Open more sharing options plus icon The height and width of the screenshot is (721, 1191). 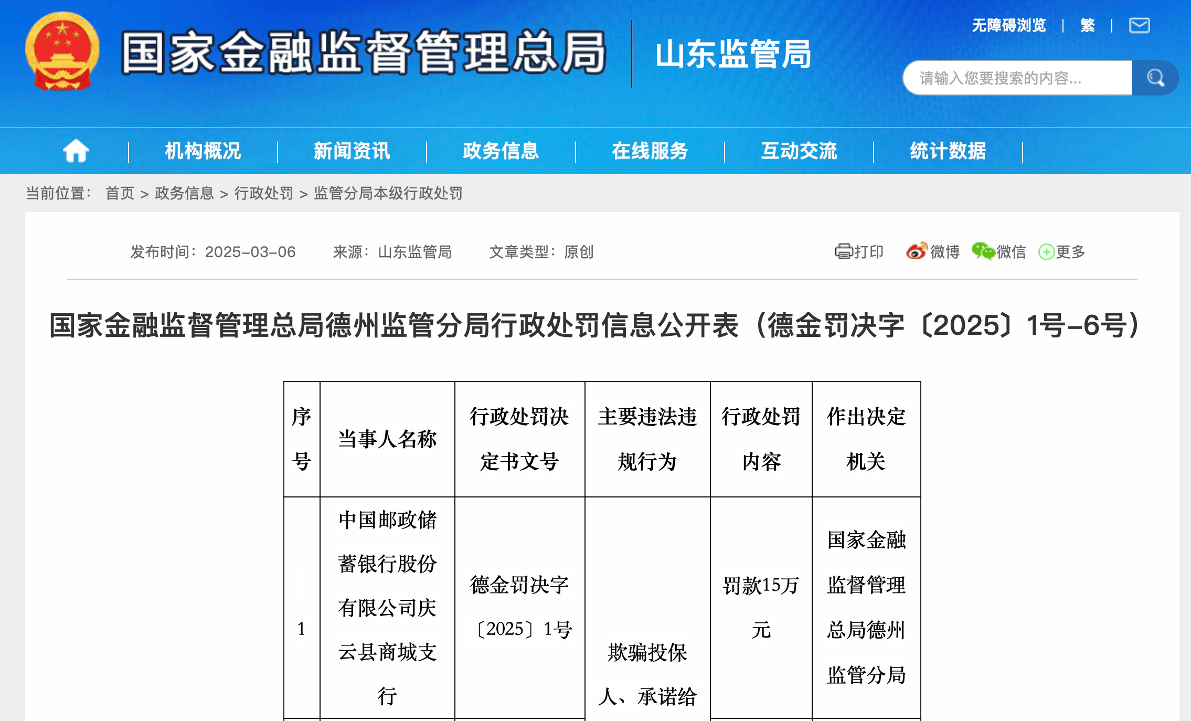click(1046, 252)
